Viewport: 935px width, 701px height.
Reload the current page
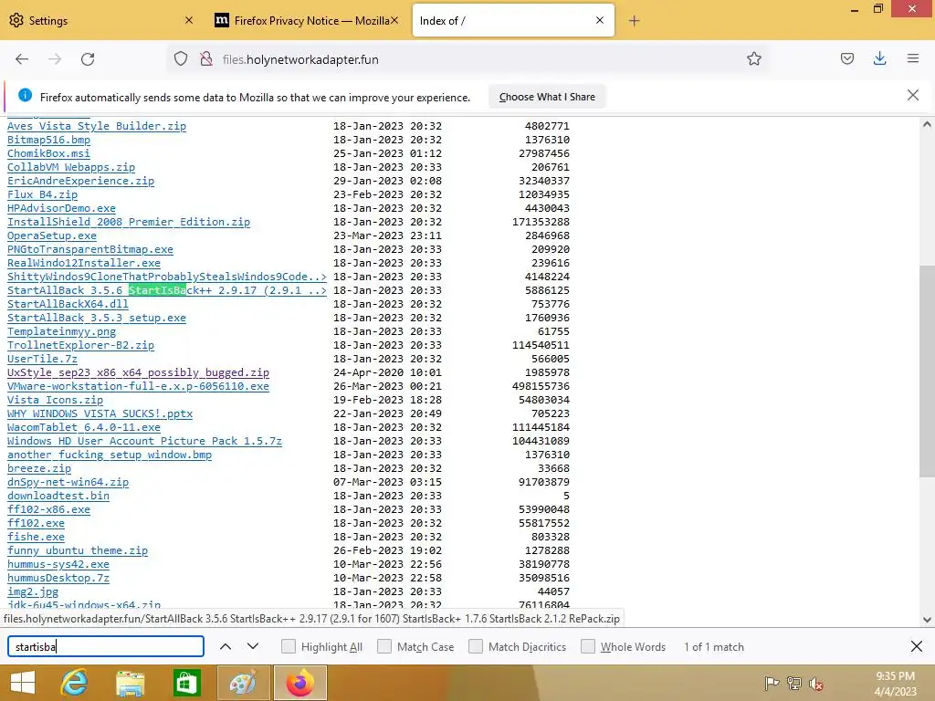88,59
